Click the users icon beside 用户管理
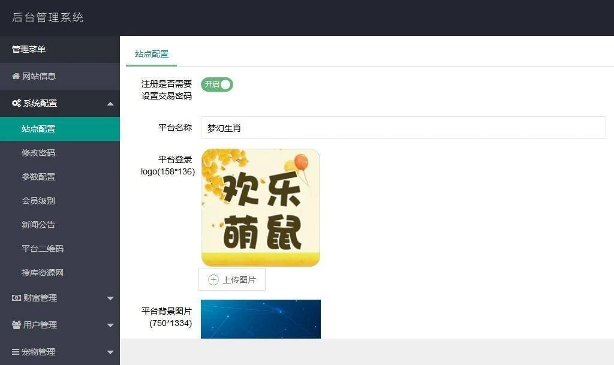The height and width of the screenshot is (365, 614). click(16, 325)
